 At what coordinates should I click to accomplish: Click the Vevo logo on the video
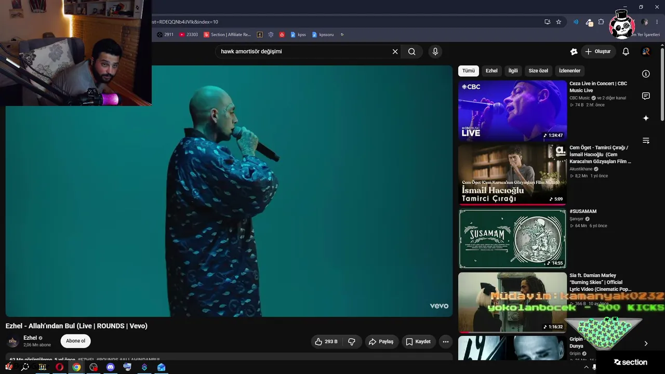pos(439,306)
